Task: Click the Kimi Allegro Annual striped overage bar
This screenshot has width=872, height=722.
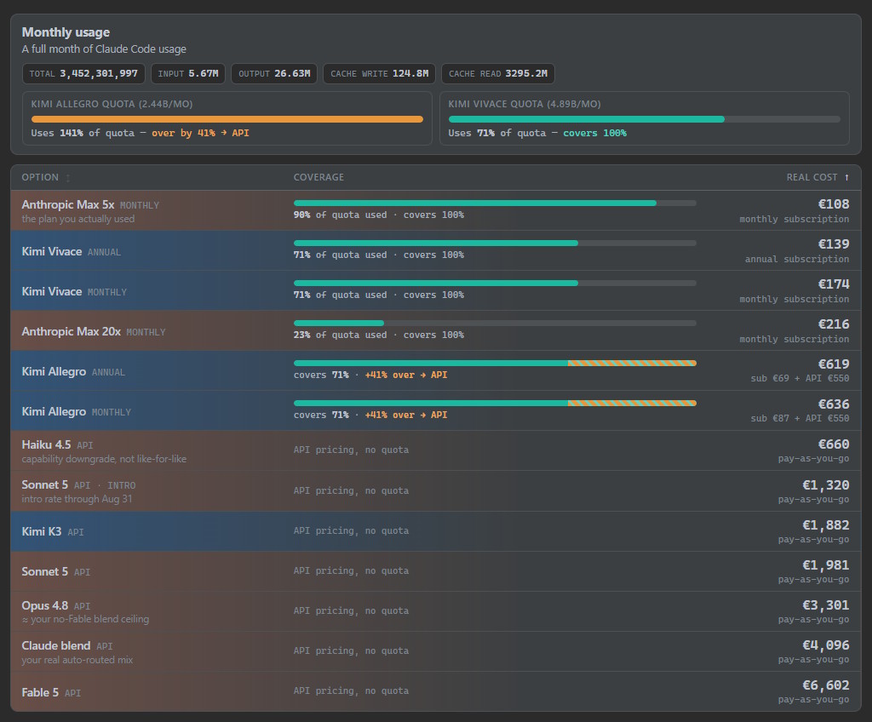Action: pos(633,364)
